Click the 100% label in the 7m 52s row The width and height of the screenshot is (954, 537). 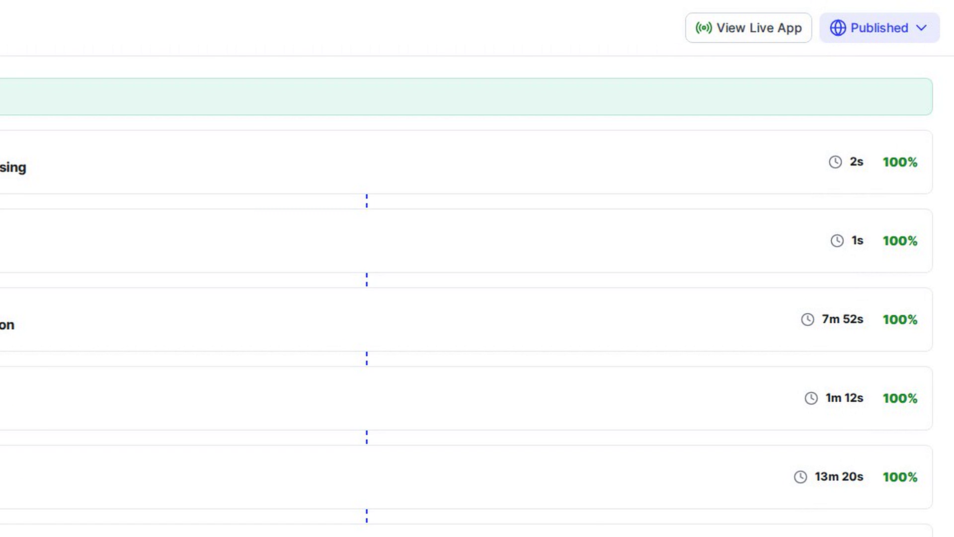[x=900, y=319]
